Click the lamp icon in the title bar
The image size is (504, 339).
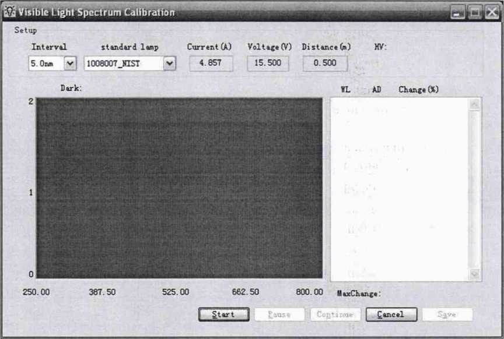pyautogui.click(x=10, y=12)
